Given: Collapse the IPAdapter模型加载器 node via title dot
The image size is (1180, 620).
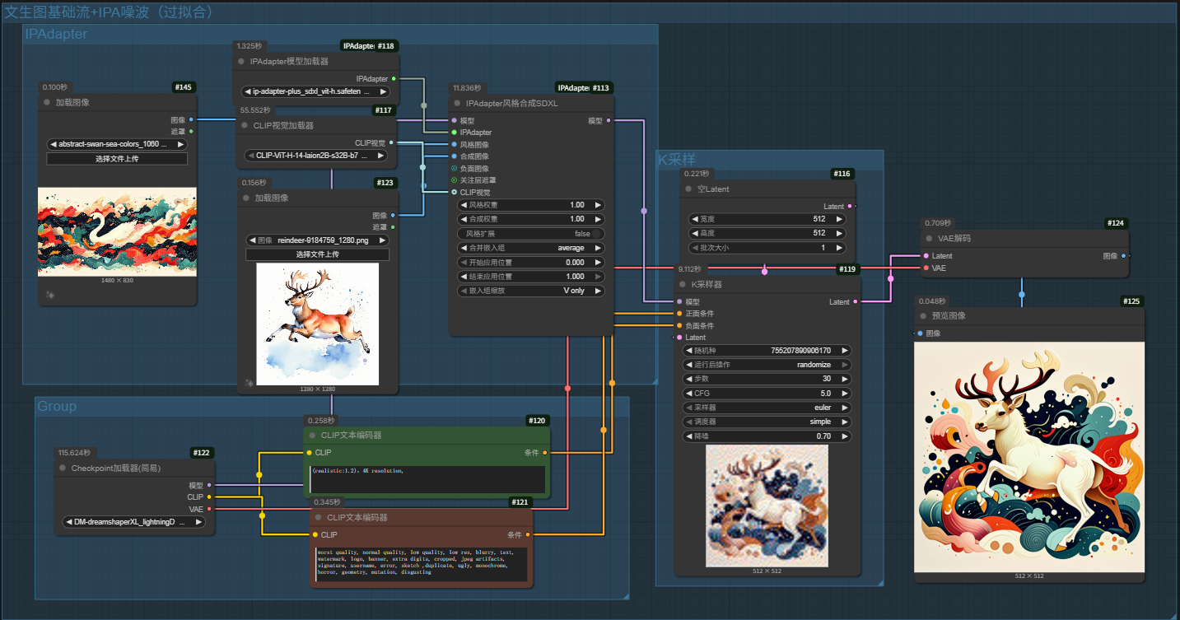Looking at the screenshot, I should [x=241, y=61].
